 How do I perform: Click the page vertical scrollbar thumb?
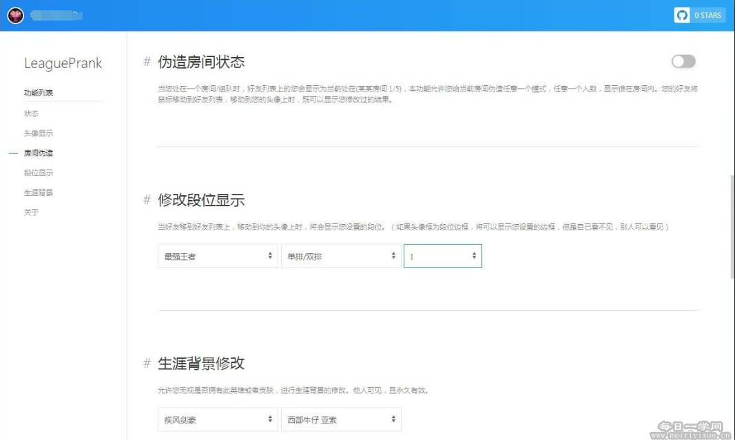(x=732, y=227)
